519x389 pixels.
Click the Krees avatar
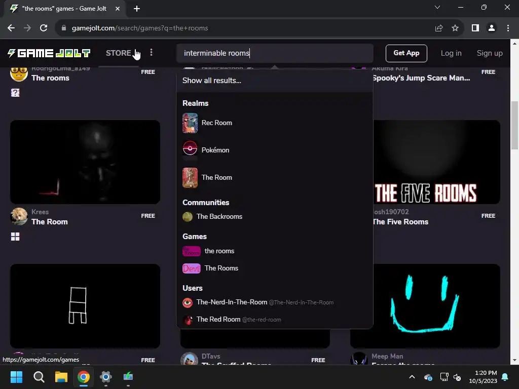point(19,217)
